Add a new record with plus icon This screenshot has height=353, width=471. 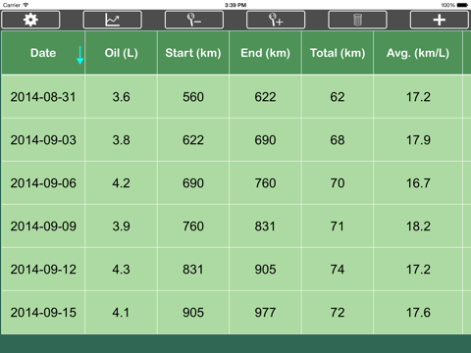pos(440,20)
